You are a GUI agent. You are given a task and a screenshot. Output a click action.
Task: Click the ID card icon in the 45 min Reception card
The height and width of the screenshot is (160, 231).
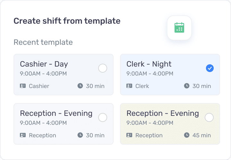(129, 135)
